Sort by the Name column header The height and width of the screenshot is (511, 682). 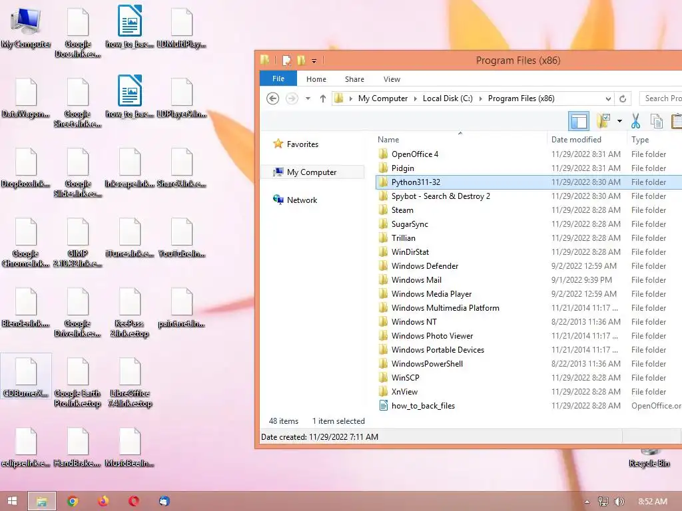tap(461, 140)
